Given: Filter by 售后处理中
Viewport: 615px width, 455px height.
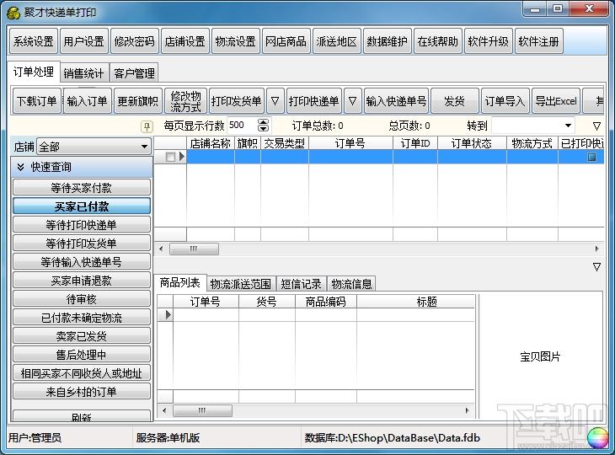Looking at the screenshot, I should click(82, 355).
